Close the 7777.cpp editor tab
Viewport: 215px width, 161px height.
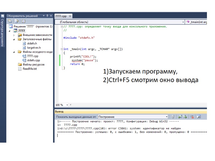(70, 16)
